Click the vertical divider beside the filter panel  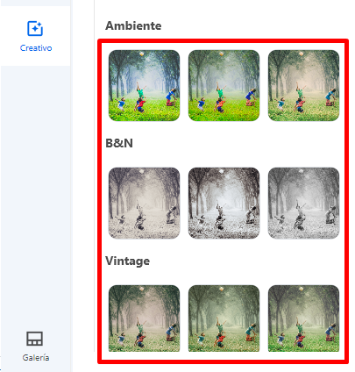[x=95, y=175]
